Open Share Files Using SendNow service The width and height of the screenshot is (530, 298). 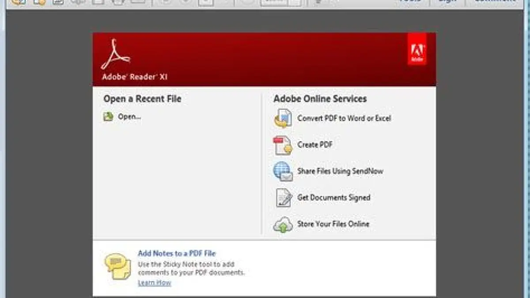tap(340, 171)
